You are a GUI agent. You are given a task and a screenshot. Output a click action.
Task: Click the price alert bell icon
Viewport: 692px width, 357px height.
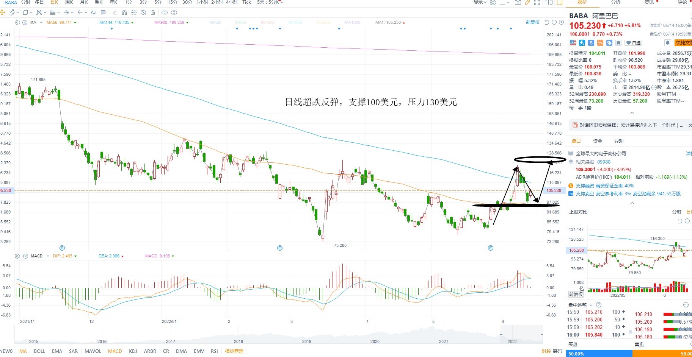click(x=668, y=43)
